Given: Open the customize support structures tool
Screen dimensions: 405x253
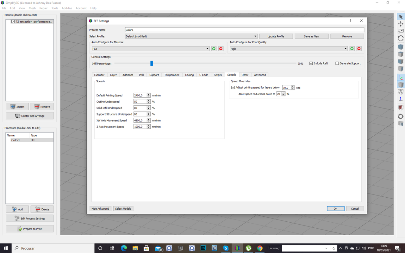Looking at the screenshot, I should (401, 124).
